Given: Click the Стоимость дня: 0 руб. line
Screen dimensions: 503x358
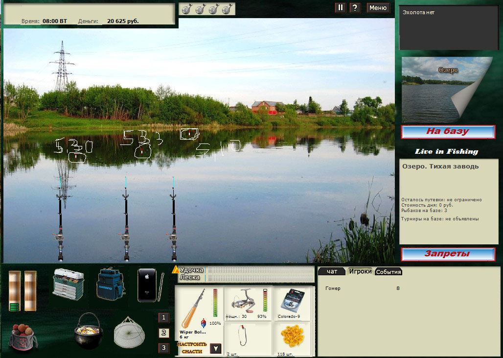Looking at the screenshot, I should (427, 205).
